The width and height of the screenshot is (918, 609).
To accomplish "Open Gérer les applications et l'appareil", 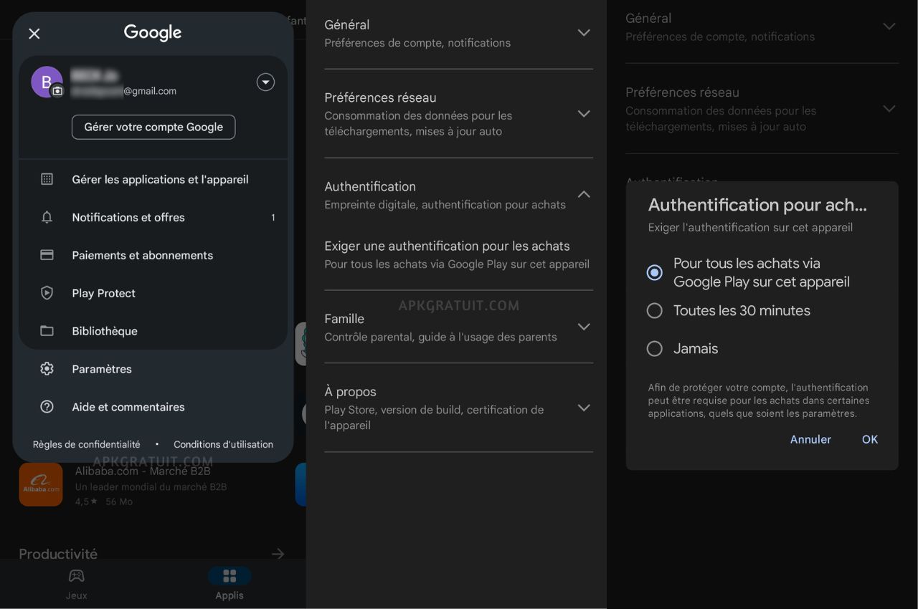I will click(153, 179).
